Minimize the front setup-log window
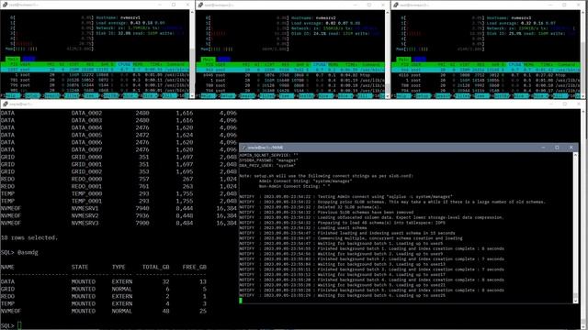The height and width of the screenshot is (330, 588). (x=543, y=148)
